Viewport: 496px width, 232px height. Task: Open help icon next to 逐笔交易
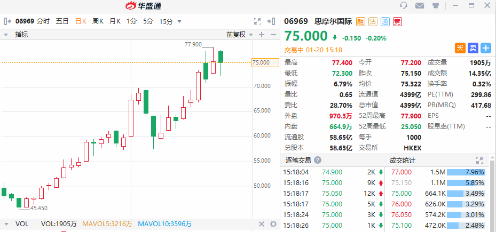tap(318, 160)
